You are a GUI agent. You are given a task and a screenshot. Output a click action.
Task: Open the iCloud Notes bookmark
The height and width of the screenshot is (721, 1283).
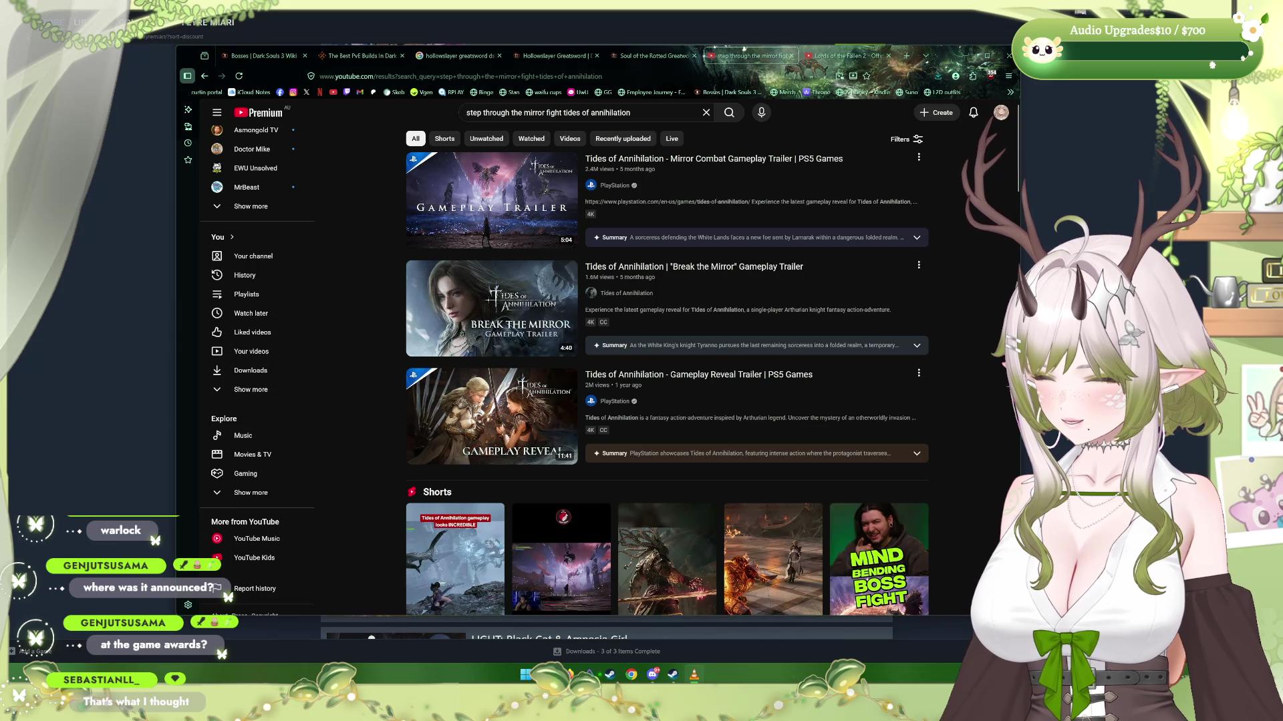(x=249, y=92)
